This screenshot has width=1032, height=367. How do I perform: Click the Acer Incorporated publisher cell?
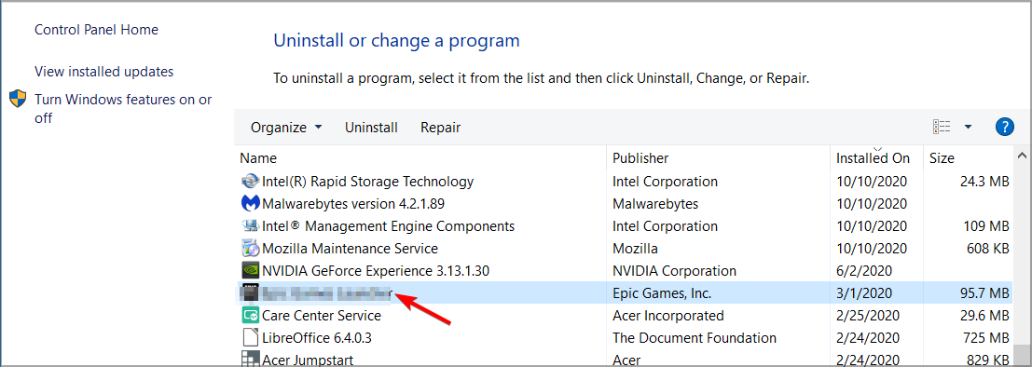click(668, 315)
